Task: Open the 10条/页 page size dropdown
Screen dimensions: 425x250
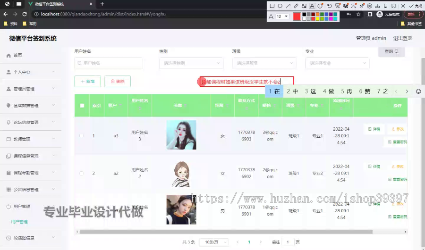Action: click(x=214, y=242)
